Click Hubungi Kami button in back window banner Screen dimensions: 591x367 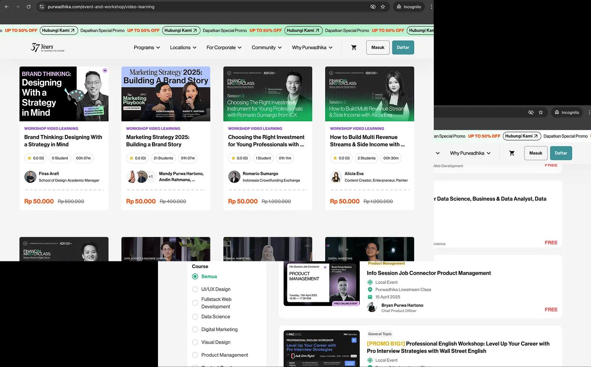click(522, 136)
